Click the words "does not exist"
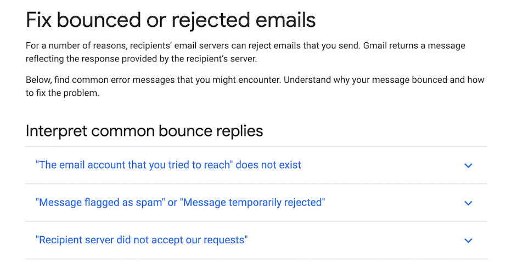This screenshot has height=275, width=523. point(268,165)
